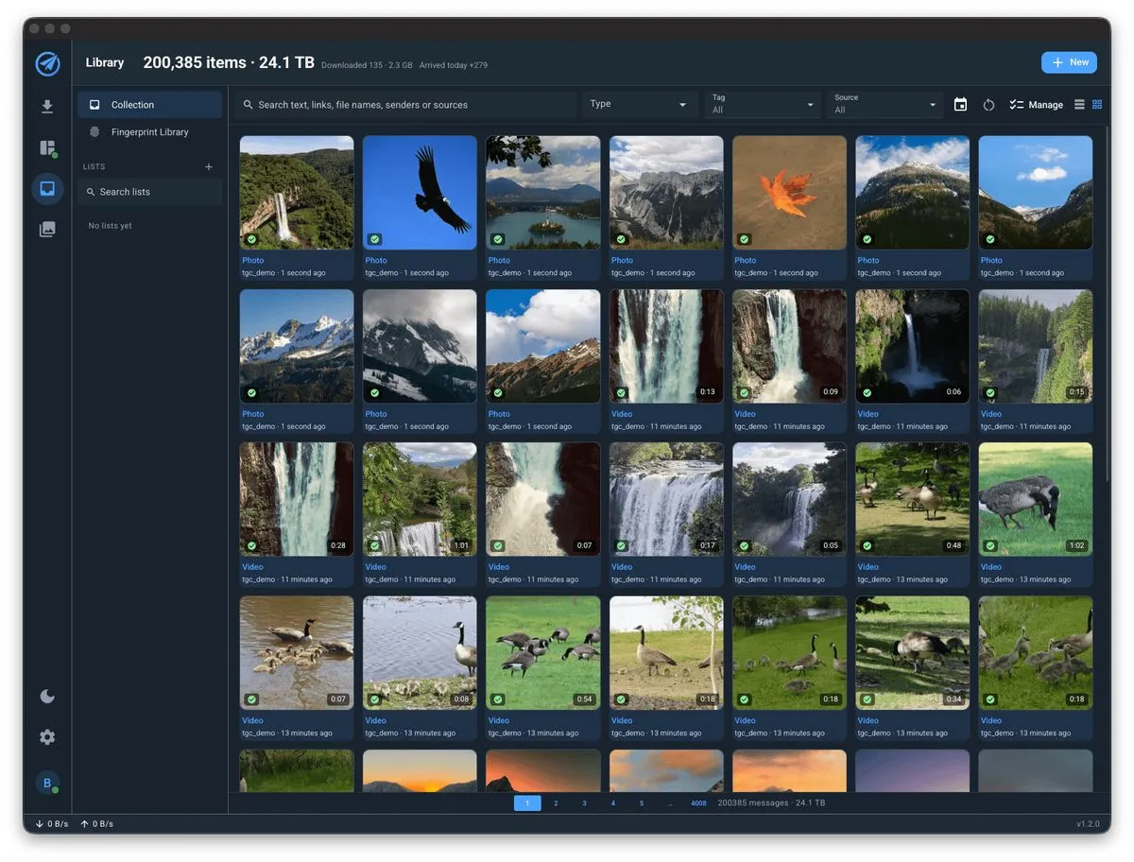Click the main search text field
The width and height of the screenshot is (1134, 862).
(405, 105)
